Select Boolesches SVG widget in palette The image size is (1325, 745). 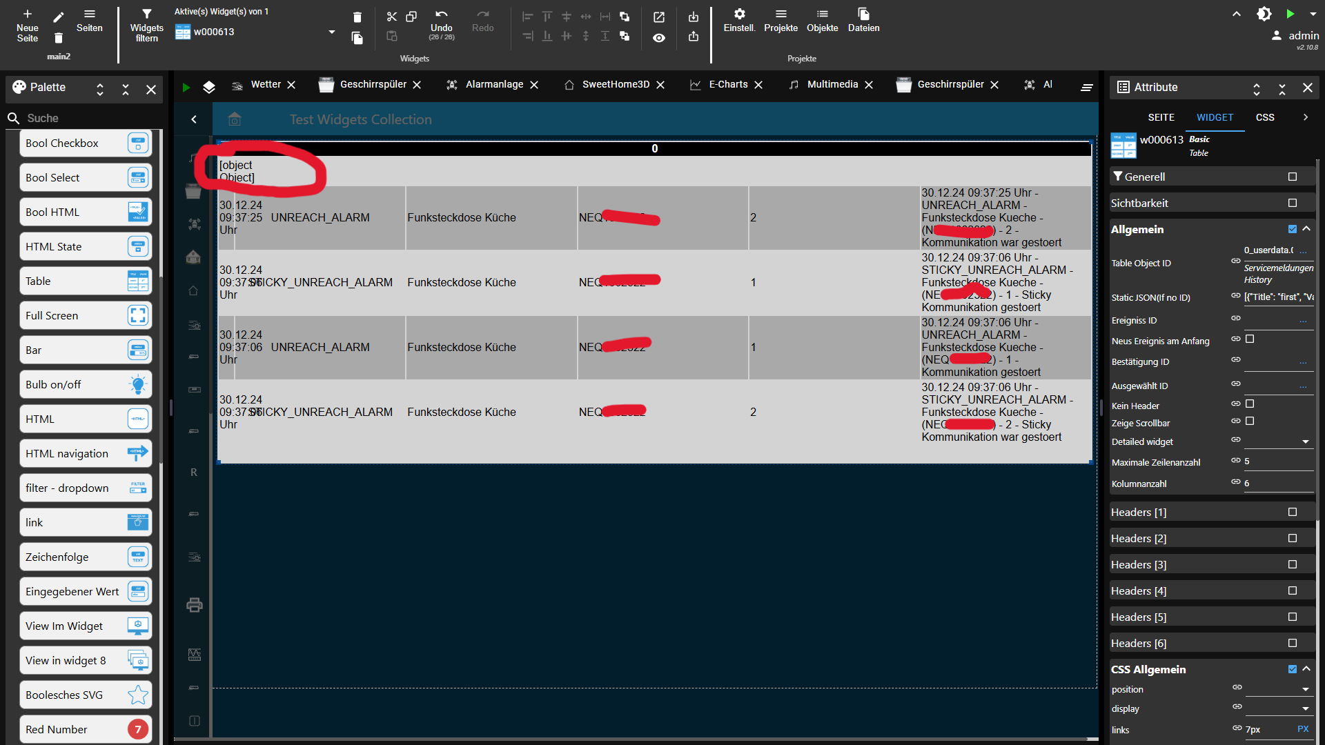coord(86,695)
